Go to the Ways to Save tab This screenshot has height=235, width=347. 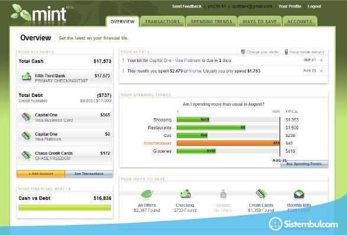260,22
